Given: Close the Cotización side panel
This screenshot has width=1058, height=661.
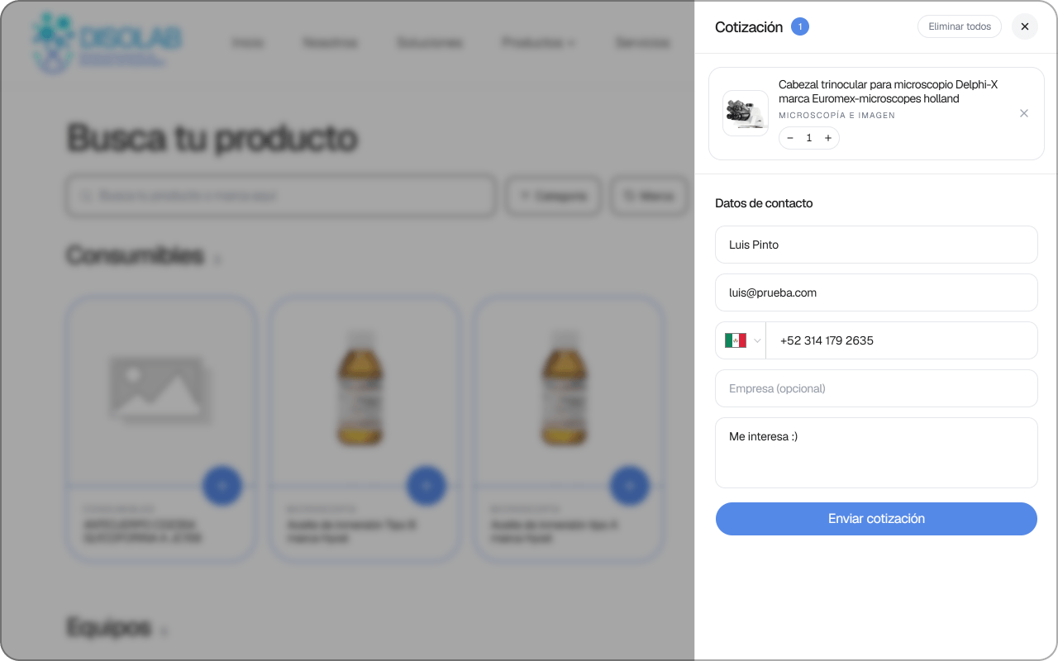Looking at the screenshot, I should pos(1025,26).
